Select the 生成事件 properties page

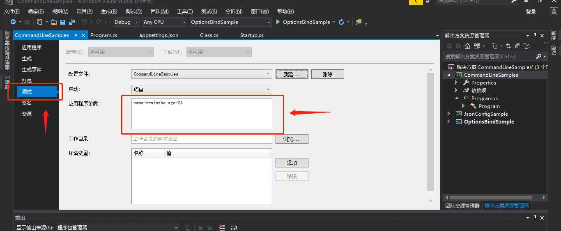[32, 70]
